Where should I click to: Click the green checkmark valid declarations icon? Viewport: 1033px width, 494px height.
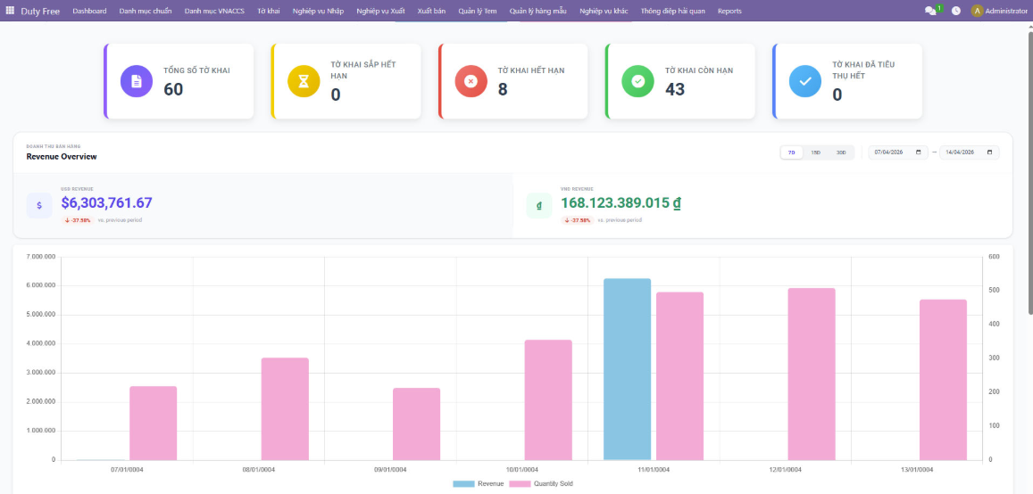(637, 81)
